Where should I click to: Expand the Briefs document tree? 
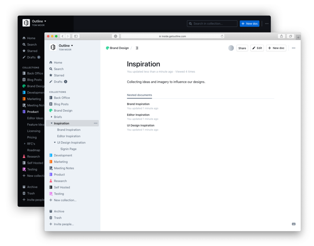click(x=52, y=117)
